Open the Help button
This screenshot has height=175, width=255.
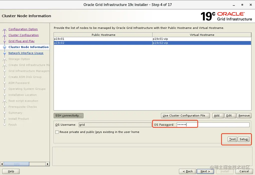pyautogui.click(x=11, y=171)
